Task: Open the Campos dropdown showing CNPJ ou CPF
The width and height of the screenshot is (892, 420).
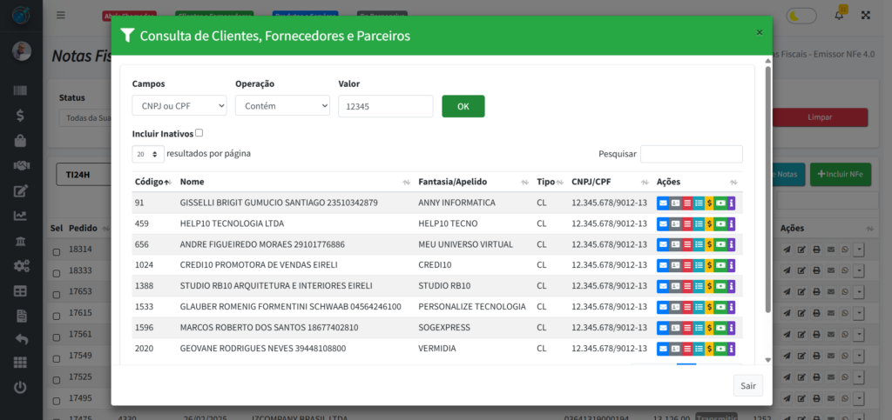Action: point(179,106)
